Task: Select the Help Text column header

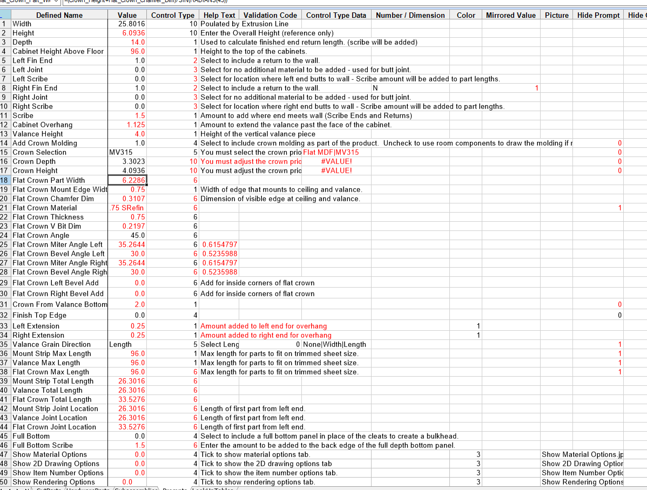Action: (x=219, y=15)
